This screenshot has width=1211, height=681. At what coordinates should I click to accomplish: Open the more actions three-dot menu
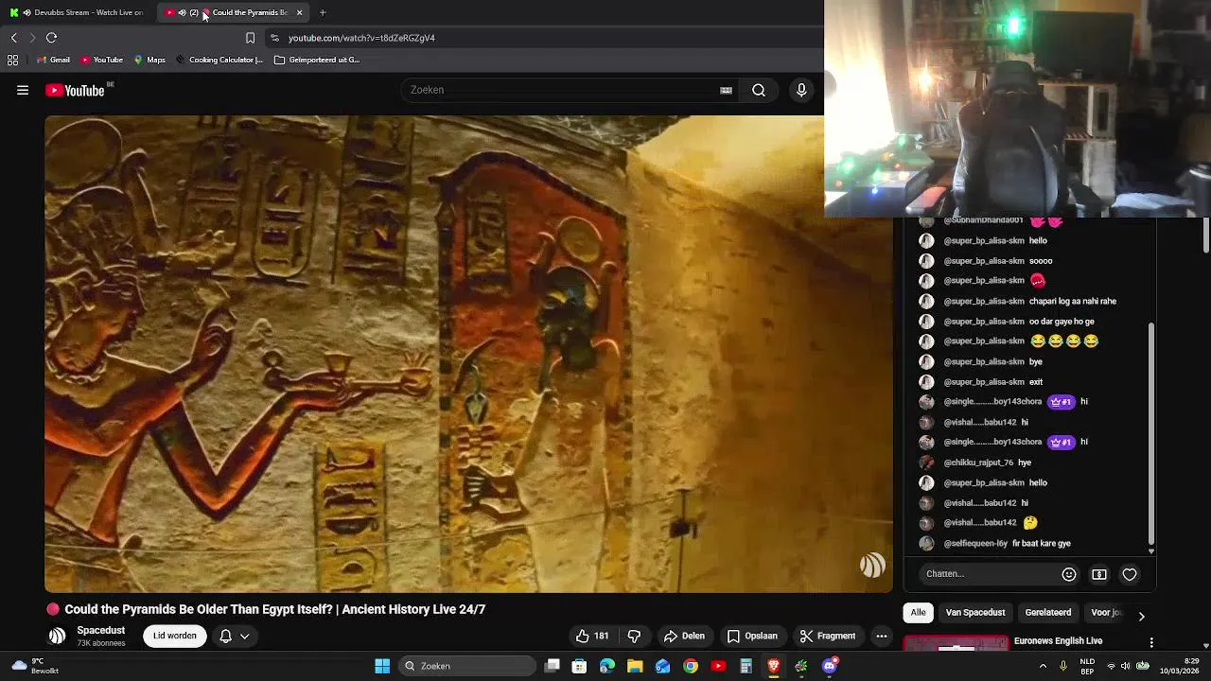coord(881,636)
